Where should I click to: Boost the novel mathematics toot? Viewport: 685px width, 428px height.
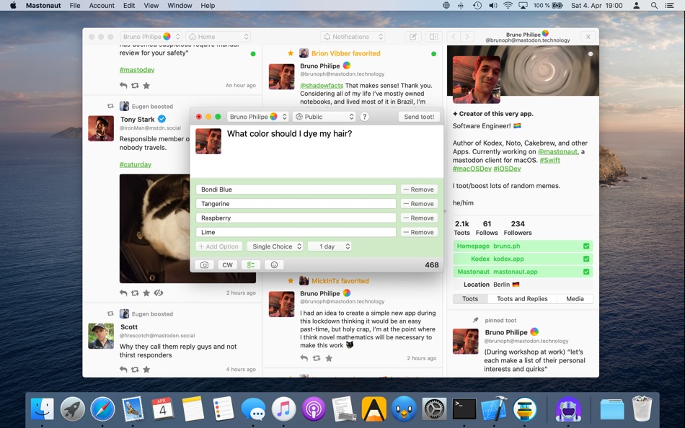click(317, 358)
